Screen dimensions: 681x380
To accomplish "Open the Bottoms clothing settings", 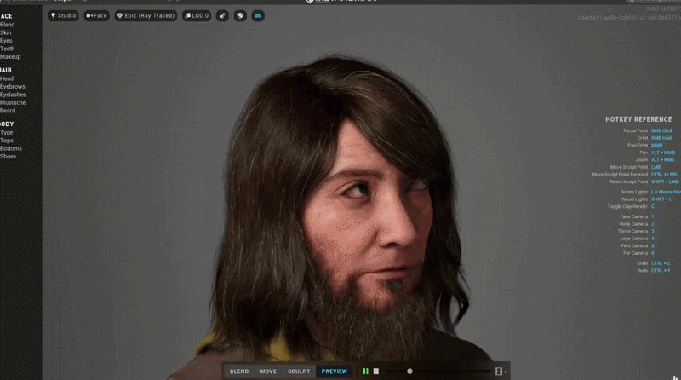I will pos(11,148).
